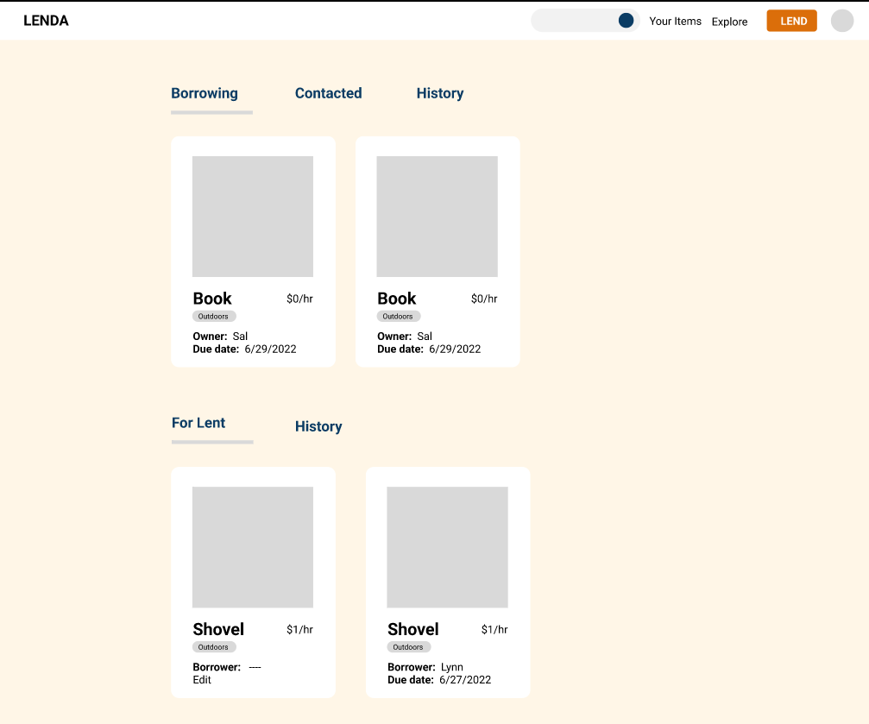Open the History tab beside For Lent
Image resolution: width=869 pixels, height=724 pixels.
click(318, 426)
